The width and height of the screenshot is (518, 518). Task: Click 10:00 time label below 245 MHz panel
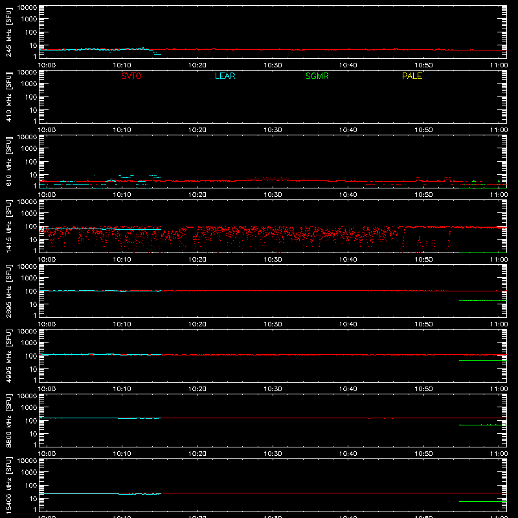click(47, 65)
